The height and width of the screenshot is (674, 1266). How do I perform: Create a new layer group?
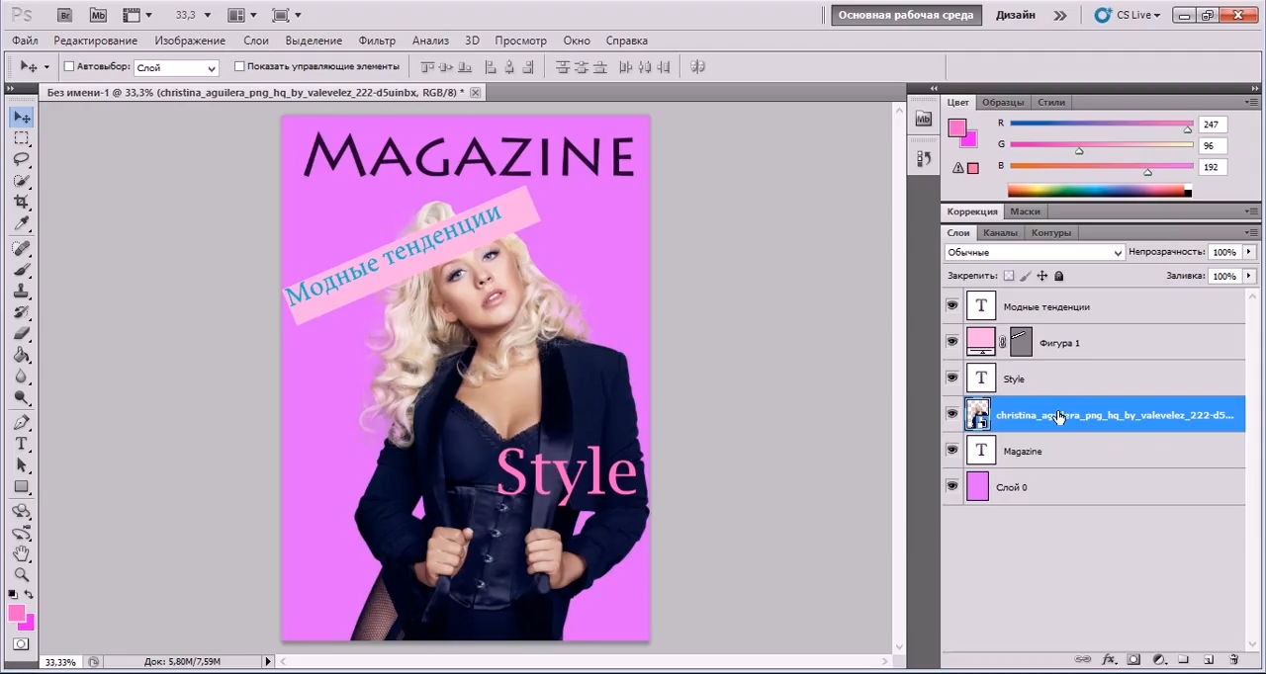pos(1184,659)
